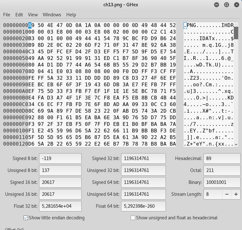Click the Binary value field

[222, 182]
